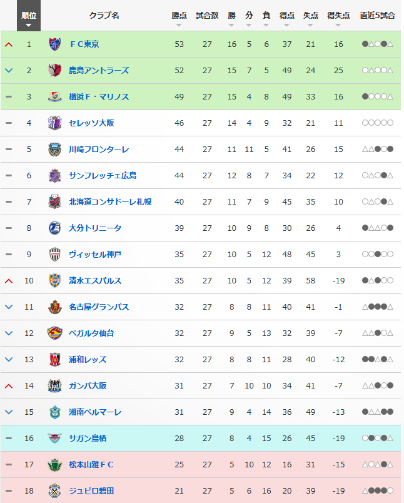Open the サンフレッチェ広島 team link

tap(103, 175)
